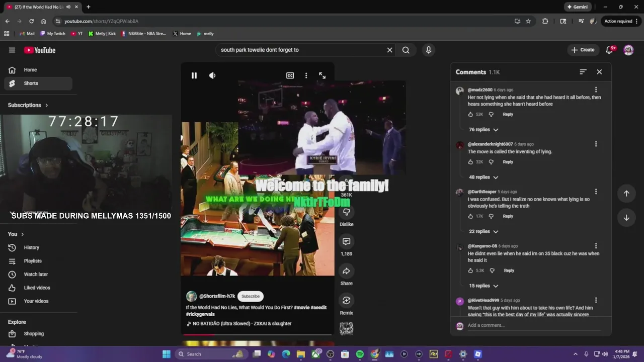This screenshot has height=362, width=644.
Task: Dislike @madz2600's comment
Action: (x=491, y=115)
